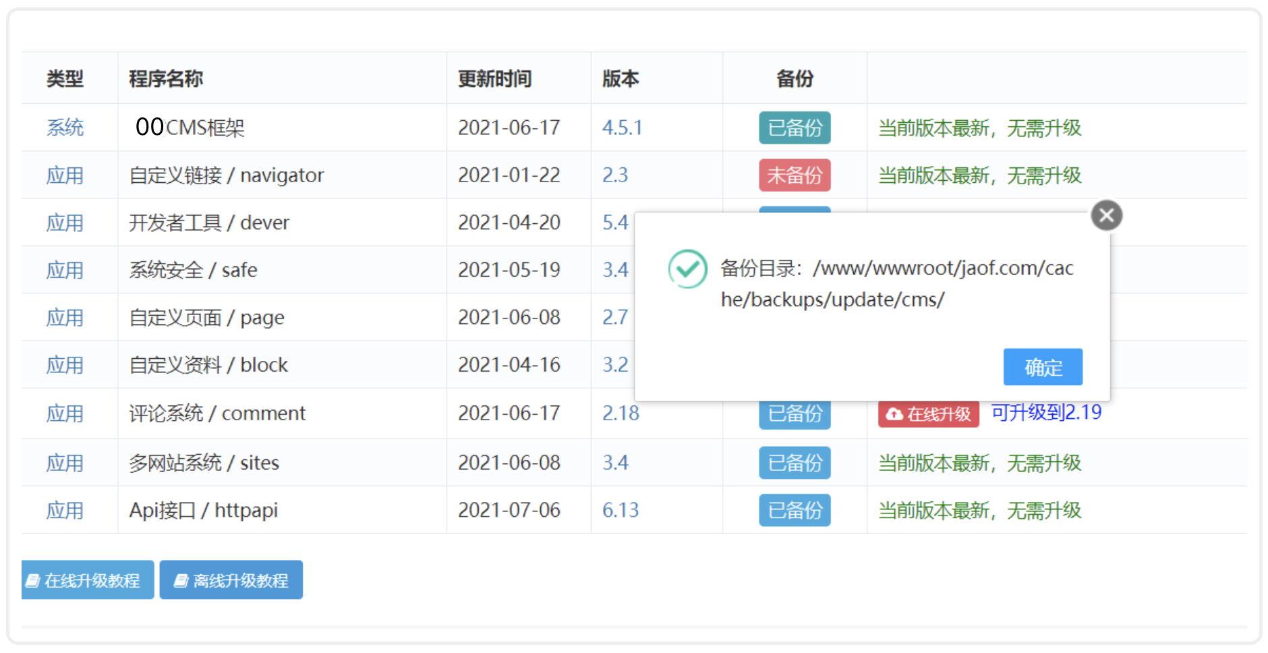Click date 2021-05-19 in safe row
The height and width of the screenshot is (653, 1268).
tap(509, 270)
